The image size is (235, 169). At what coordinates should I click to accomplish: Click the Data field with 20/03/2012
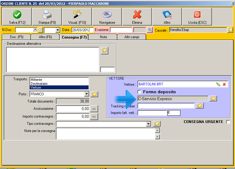pyautogui.click(x=83, y=30)
